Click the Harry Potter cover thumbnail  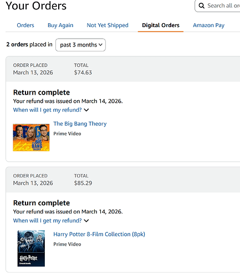(31, 248)
